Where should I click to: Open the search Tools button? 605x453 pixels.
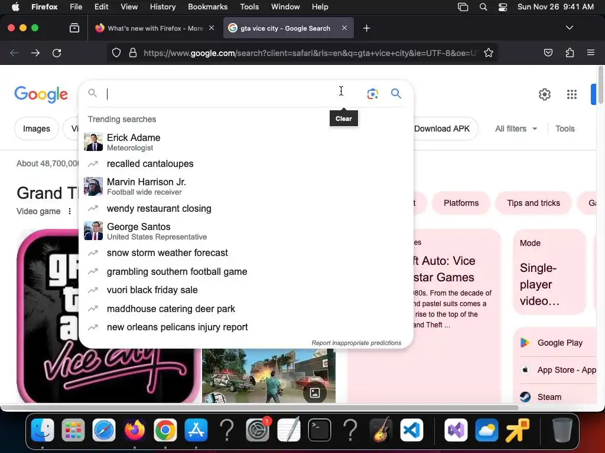click(x=565, y=129)
